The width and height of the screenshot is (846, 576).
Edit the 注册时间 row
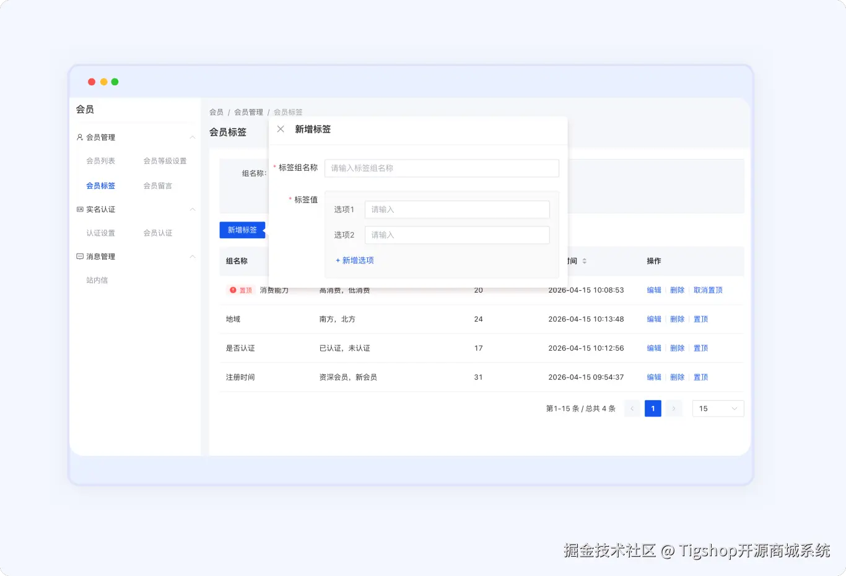(x=654, y=377)
